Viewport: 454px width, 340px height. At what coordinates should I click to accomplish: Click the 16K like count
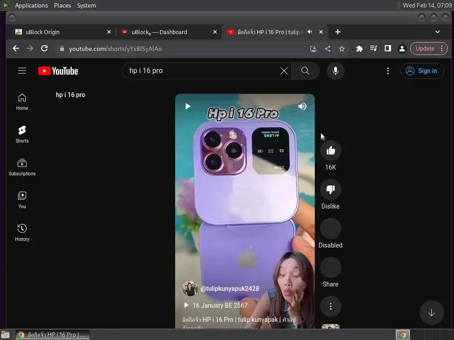[x=330, y=167]
